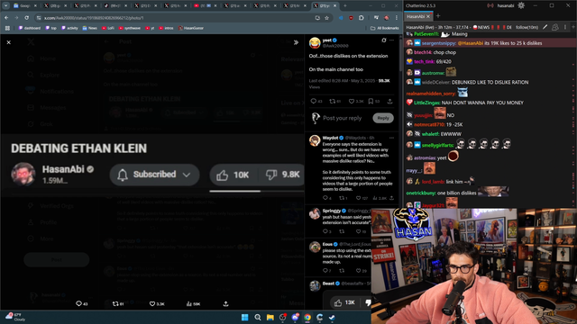The width and height of the screenshot is (577, 324).
Task: Like the yeet post with the heart icon
Action: (x=352, y=102)
